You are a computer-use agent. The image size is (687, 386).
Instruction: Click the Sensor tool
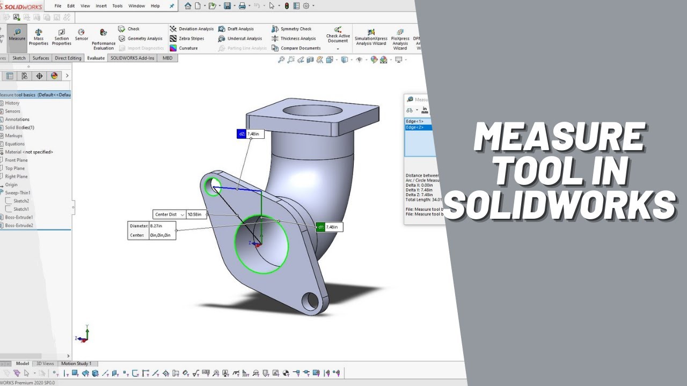coord(82,35)
